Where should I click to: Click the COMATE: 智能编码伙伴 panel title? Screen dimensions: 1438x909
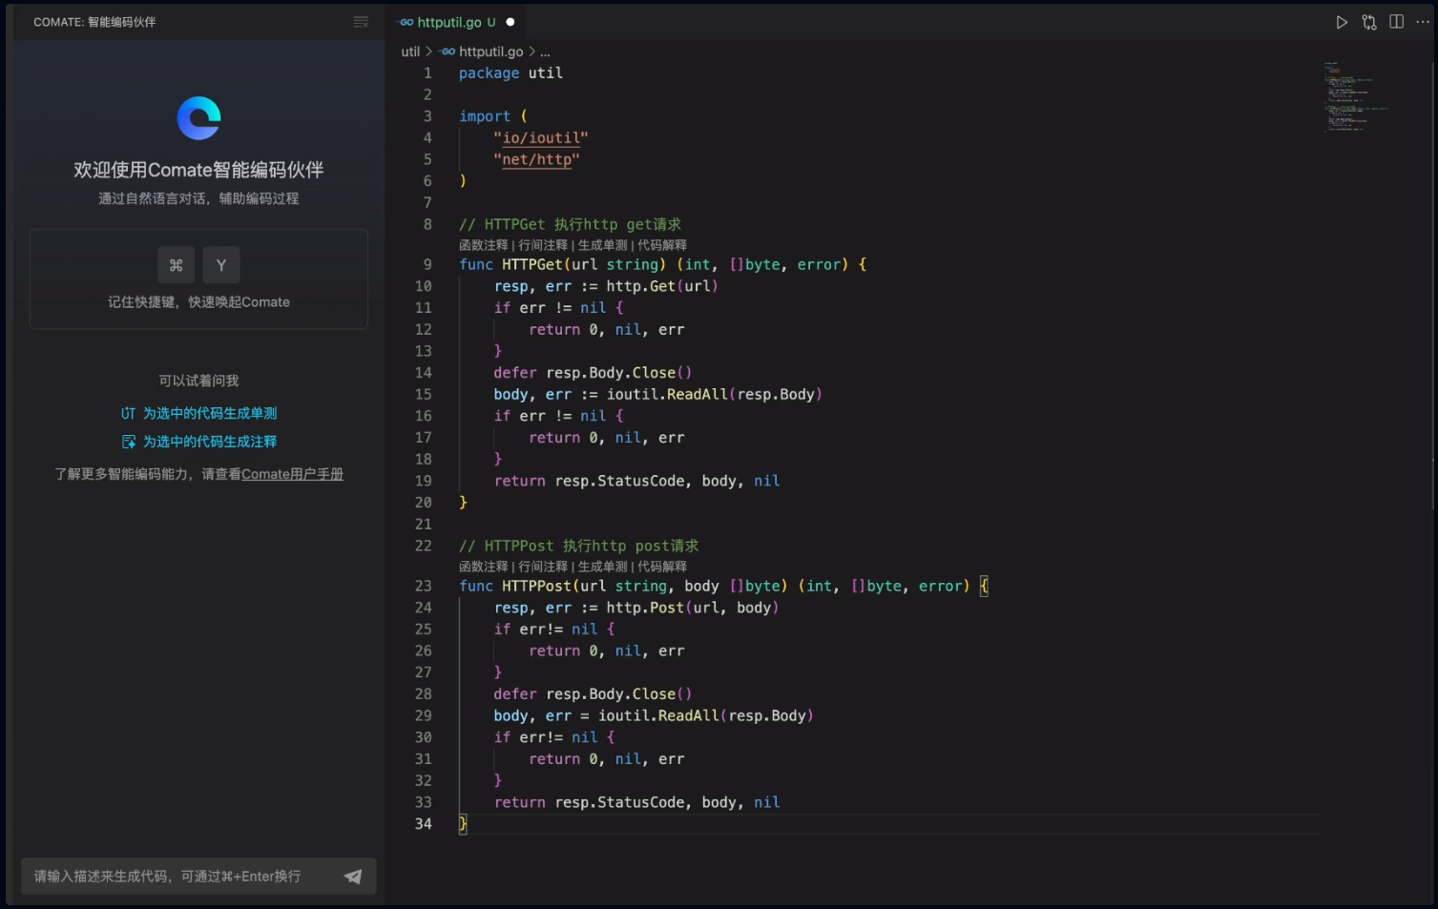click(x=94, y=22)
